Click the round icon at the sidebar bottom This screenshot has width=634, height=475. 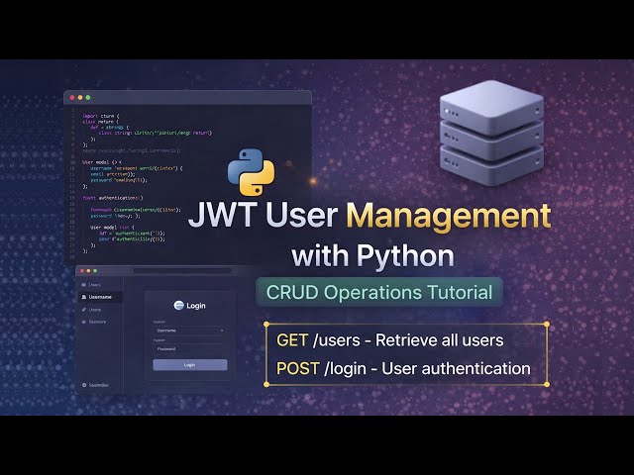[84, 385]
